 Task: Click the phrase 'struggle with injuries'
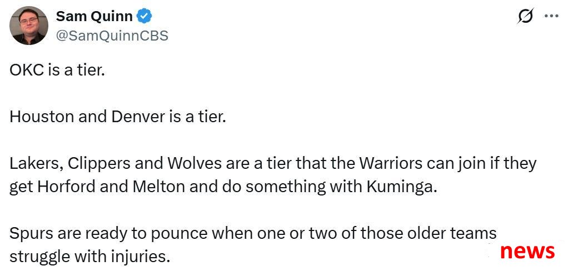pos(90,258)
